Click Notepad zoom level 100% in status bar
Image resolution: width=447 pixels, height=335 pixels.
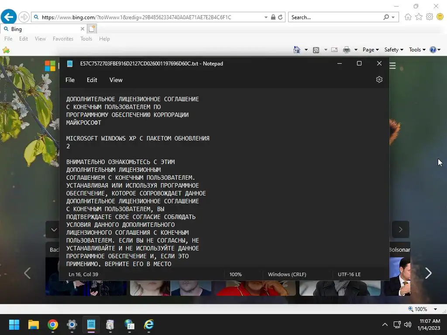(235, 274)
